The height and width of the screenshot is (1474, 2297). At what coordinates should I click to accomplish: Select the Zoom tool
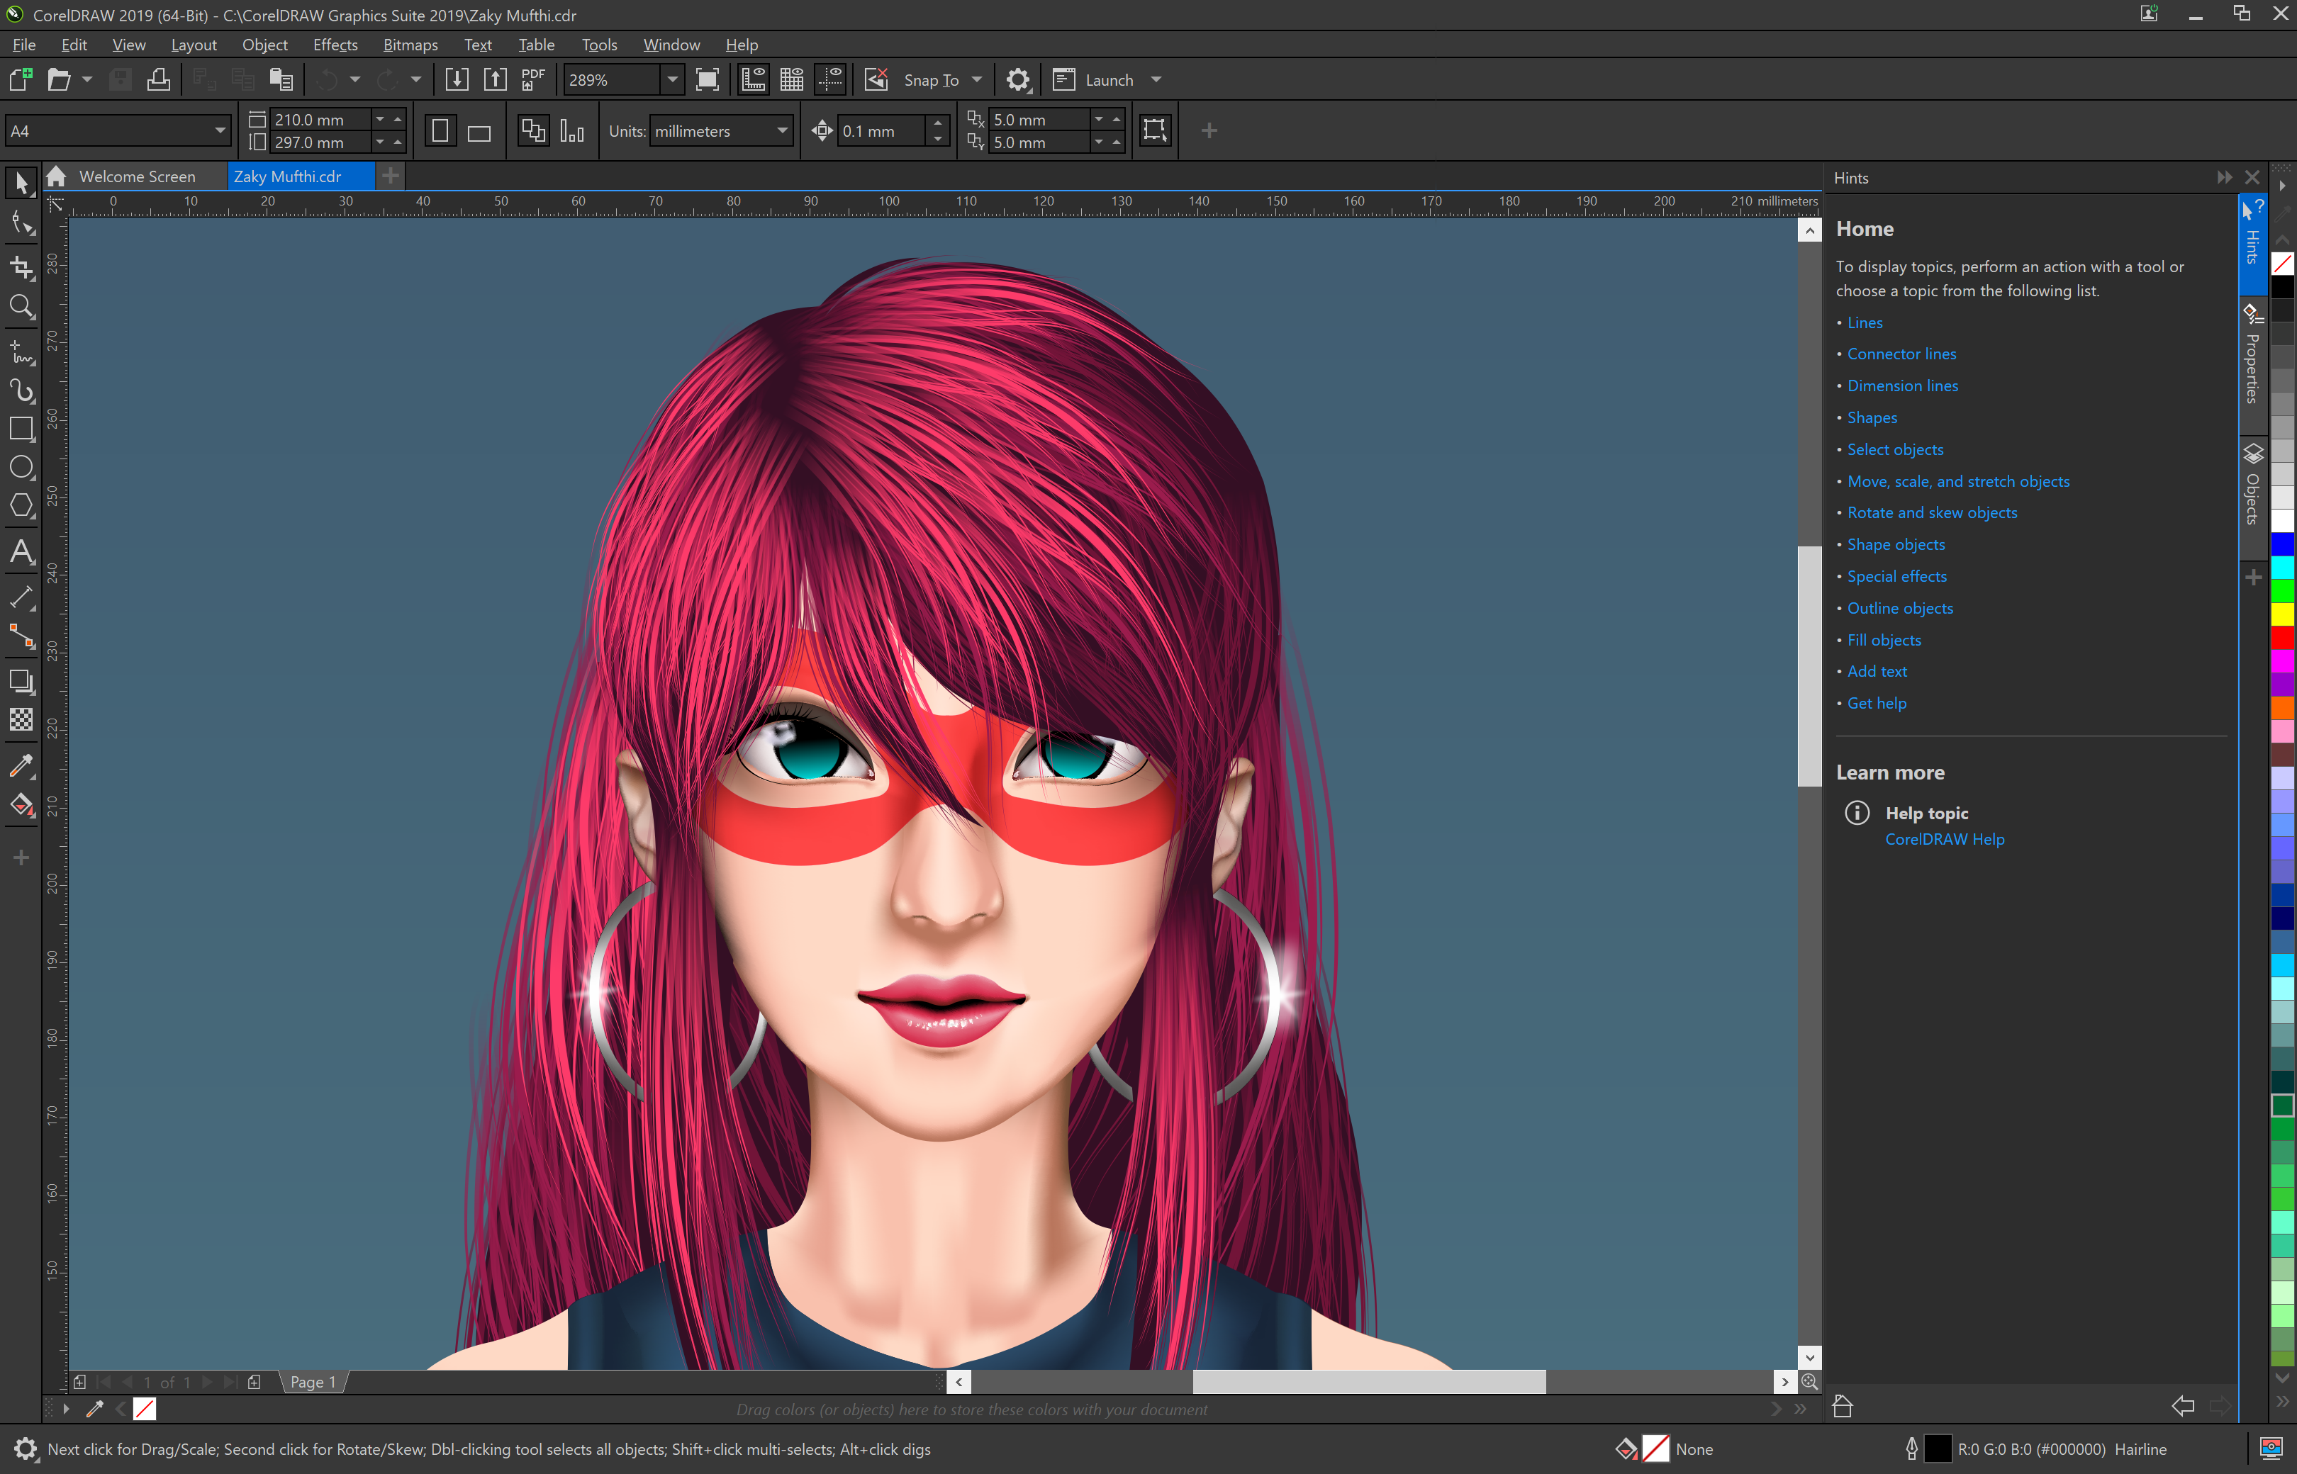pyautogui.click(x=21, y=306)
